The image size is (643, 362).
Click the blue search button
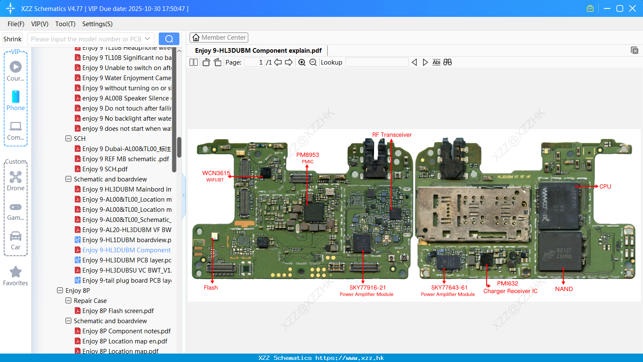point(169,39)
